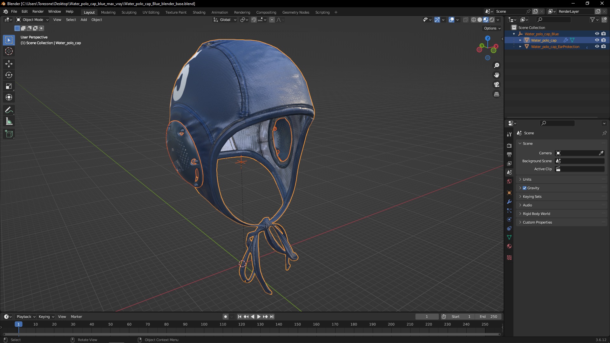Open the View Layer properties tab
This screenshot has width=610, height=343.
pyautogui.click(x=509, y=163)
